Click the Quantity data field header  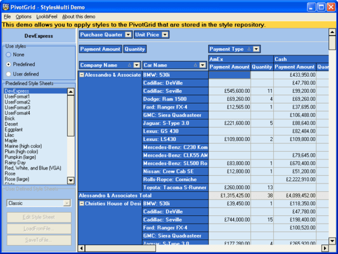coord(134,49)
